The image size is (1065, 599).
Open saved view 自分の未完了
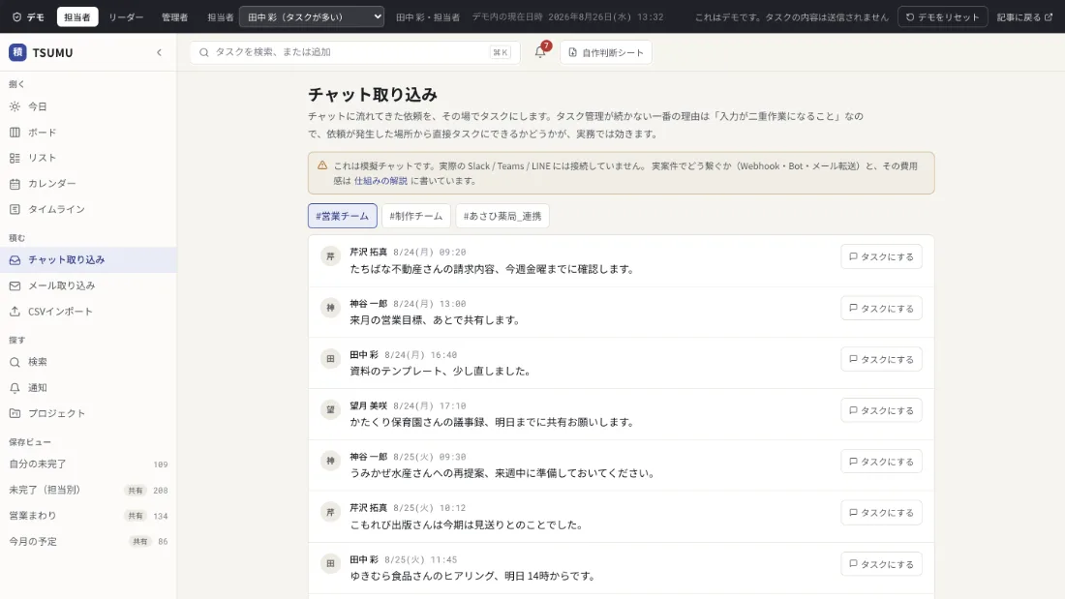(88, 464)
